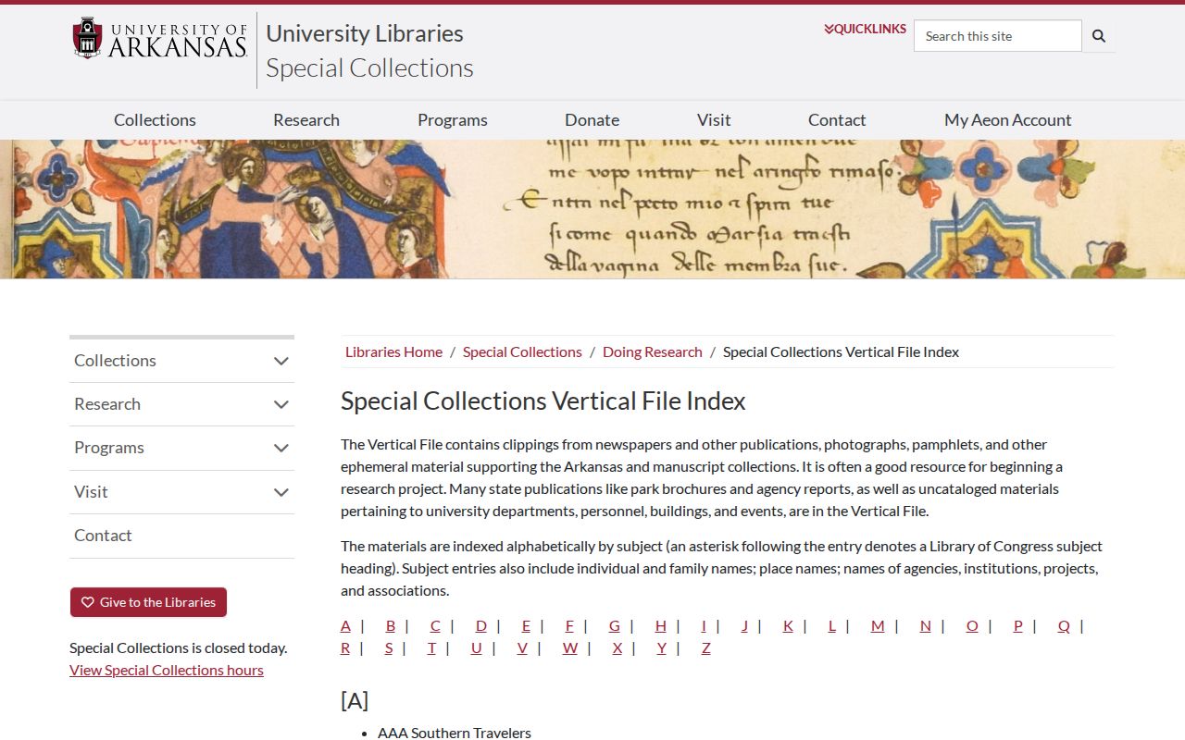
Task: Jump to letter T index
Action: tap(431, 647)
